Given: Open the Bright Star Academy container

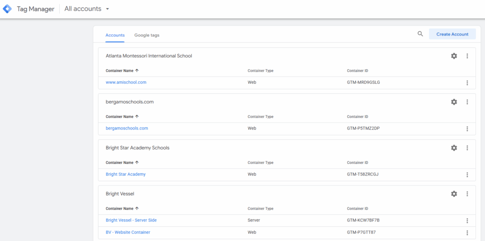Looking at the screenshot, I should pos(126,174).
